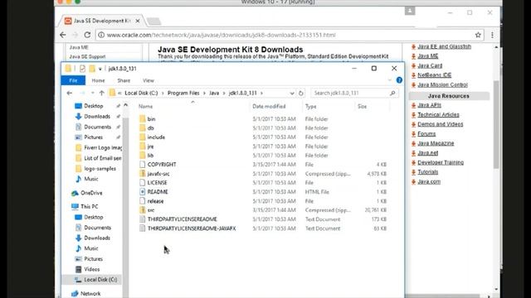This screenshot has height=298, width=531.
Task: Follow the Developer Training link
Action: pos(441,162)
